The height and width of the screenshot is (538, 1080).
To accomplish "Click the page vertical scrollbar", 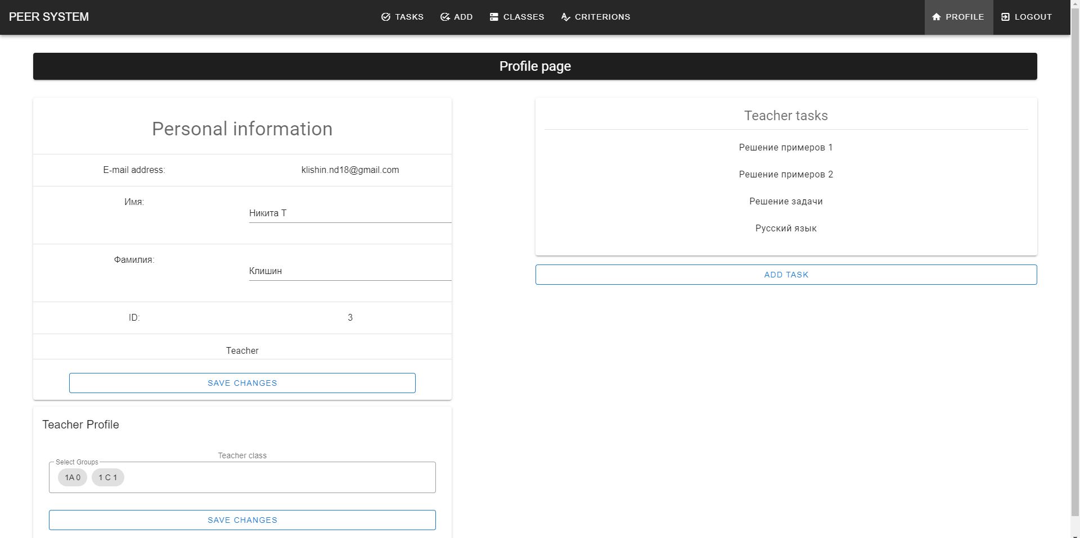I will [x=1075, y=269].
